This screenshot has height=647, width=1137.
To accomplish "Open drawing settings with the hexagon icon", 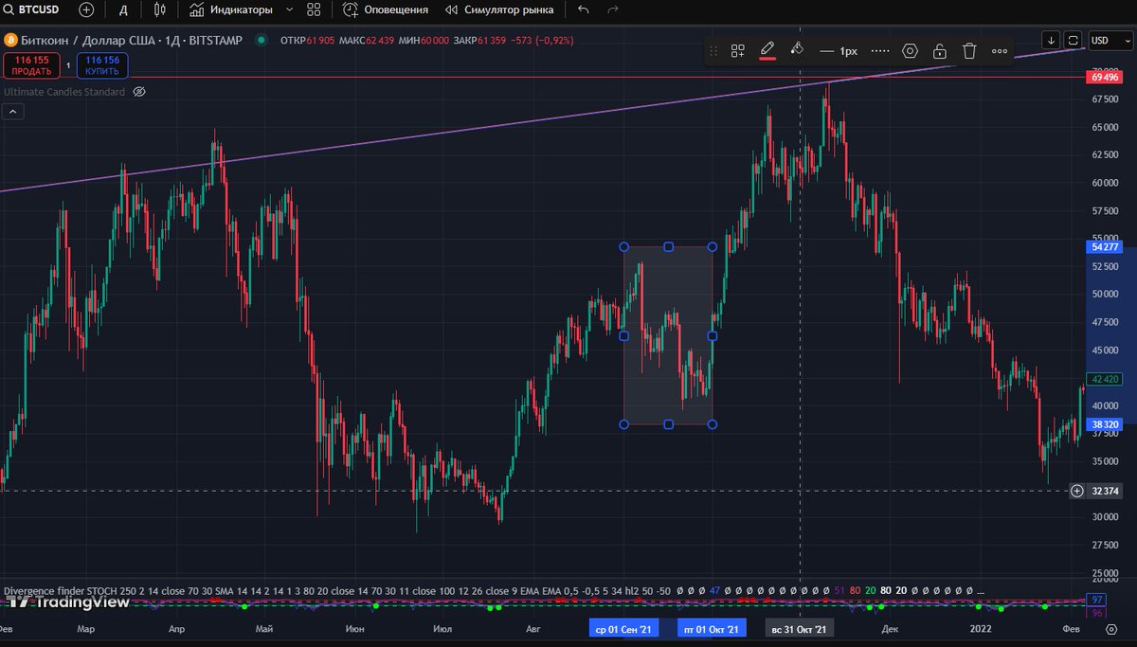I will tap(910, 51).
